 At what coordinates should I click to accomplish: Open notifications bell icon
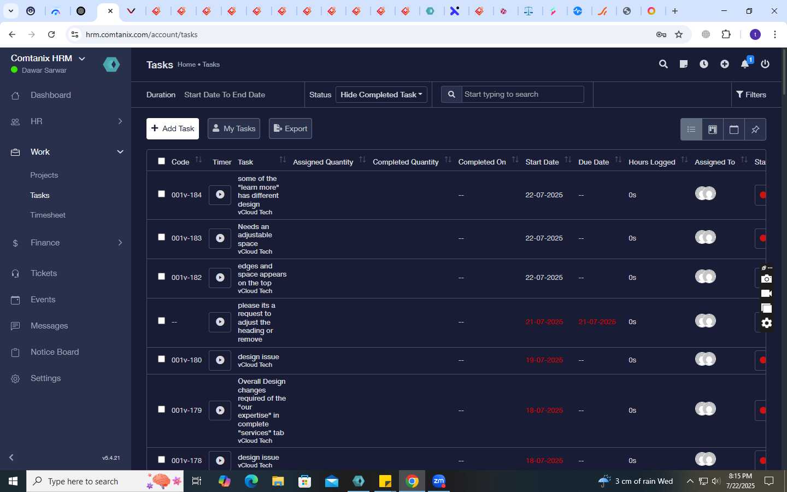[x=745, y=65]
